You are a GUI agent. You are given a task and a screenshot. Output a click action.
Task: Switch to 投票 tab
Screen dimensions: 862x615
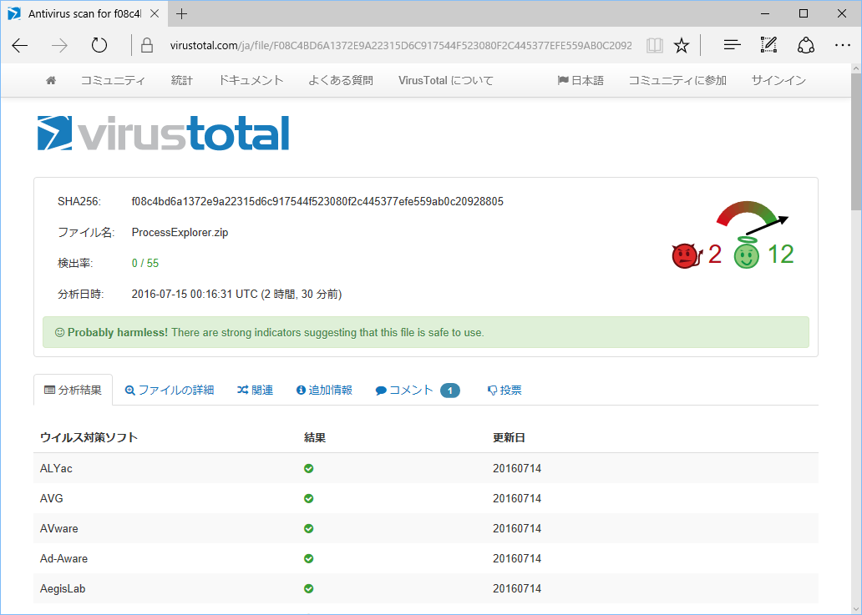pyautogui.click(x=505, y=390)
